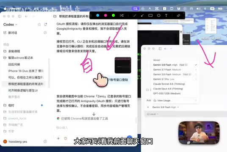Viewport: 227px width, 152px height.
Task: Select the freehand line drawing tool
Action: click(135, 16)
